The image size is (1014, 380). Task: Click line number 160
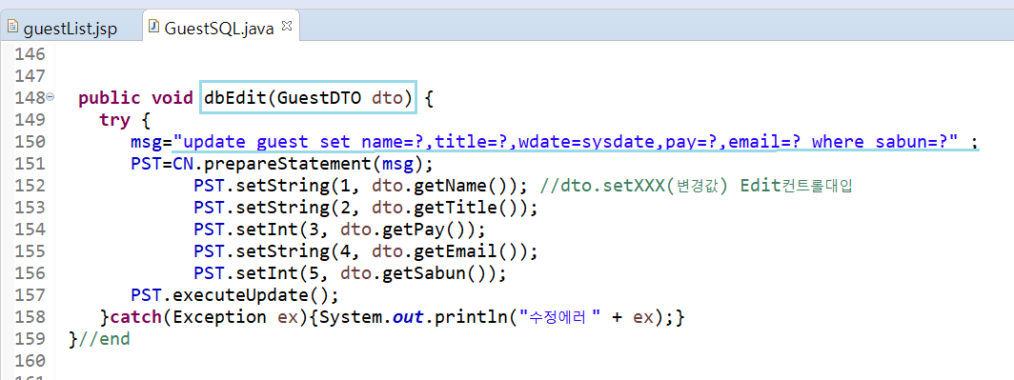tap(30, 360)
